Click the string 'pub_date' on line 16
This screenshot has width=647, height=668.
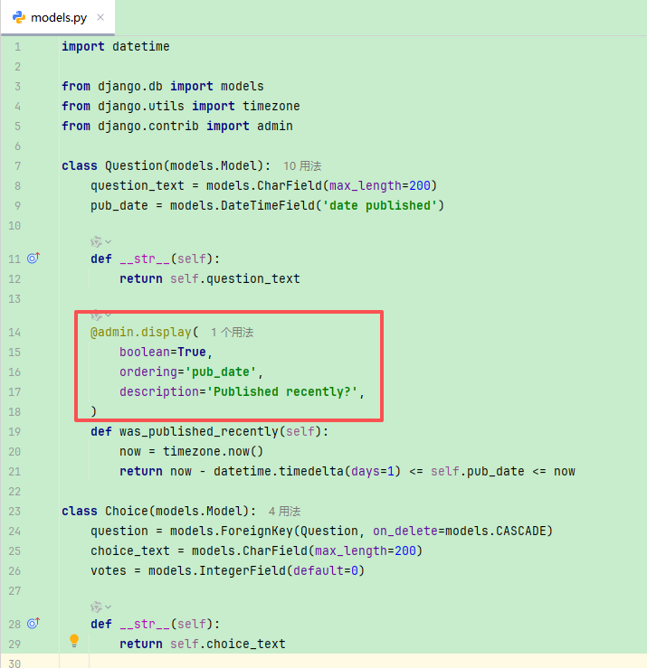221,372
